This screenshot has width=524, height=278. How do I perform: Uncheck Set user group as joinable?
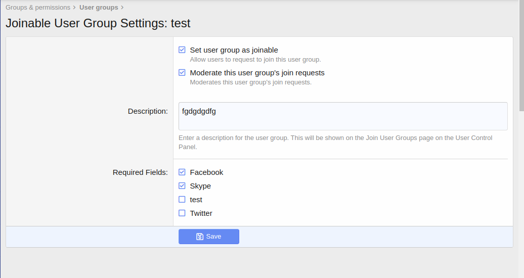click(182, 50)
